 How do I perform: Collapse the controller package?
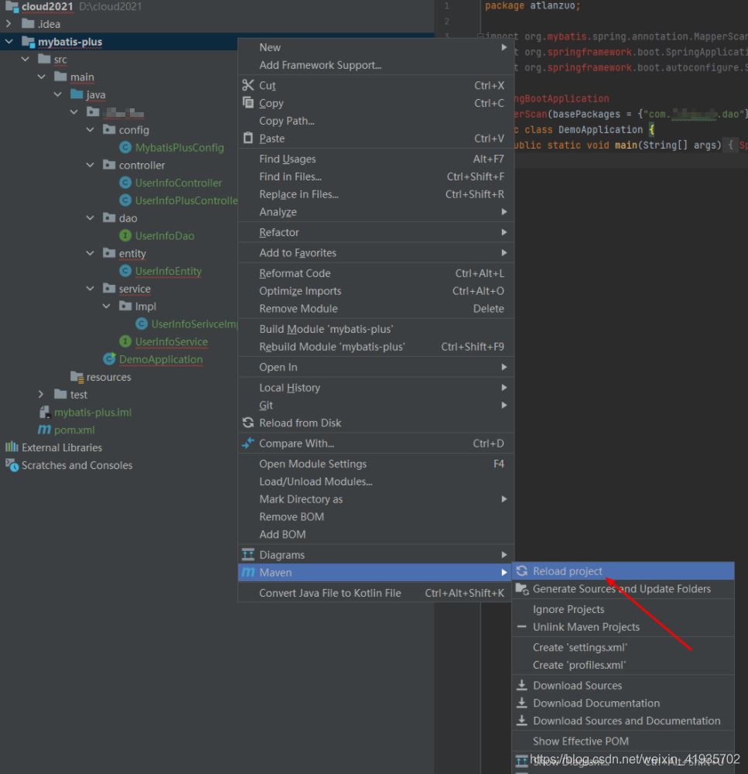91,166
